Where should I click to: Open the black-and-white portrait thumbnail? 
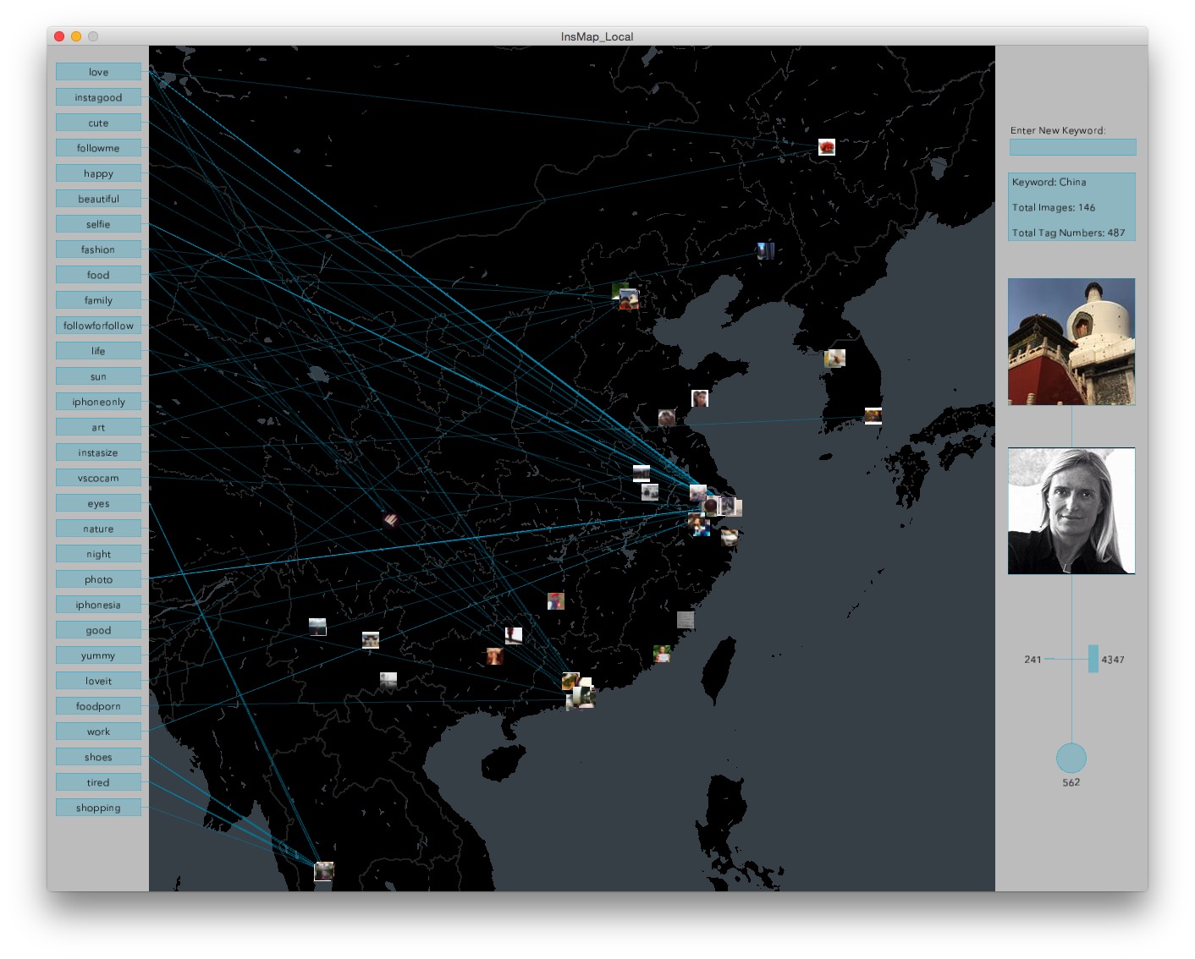tap(1071, 511)
